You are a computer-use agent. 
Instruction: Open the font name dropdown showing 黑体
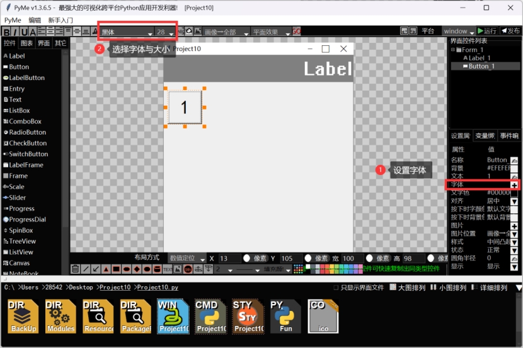(x=127, y=32)
